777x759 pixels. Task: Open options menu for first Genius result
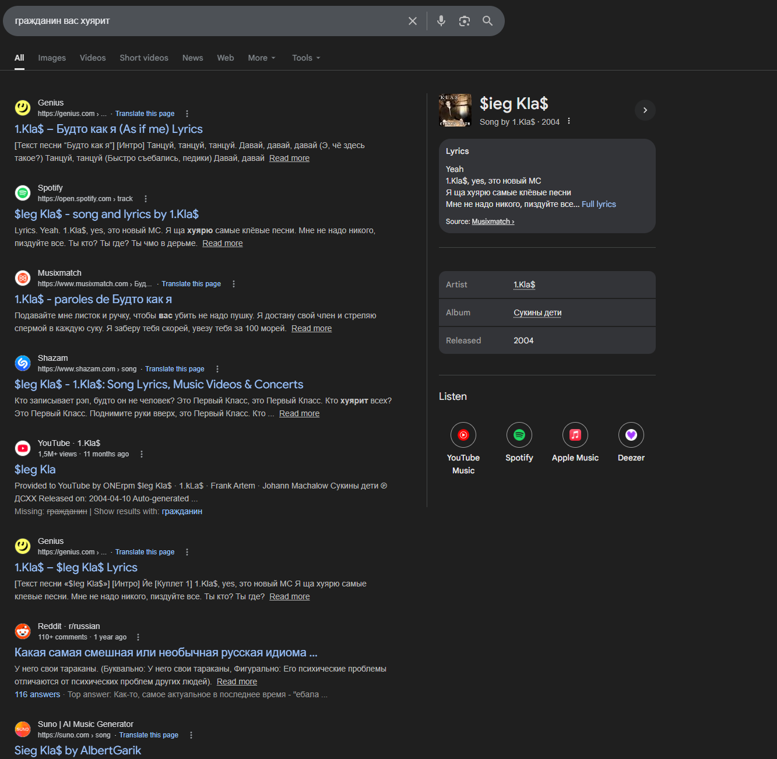pos(187,114)
